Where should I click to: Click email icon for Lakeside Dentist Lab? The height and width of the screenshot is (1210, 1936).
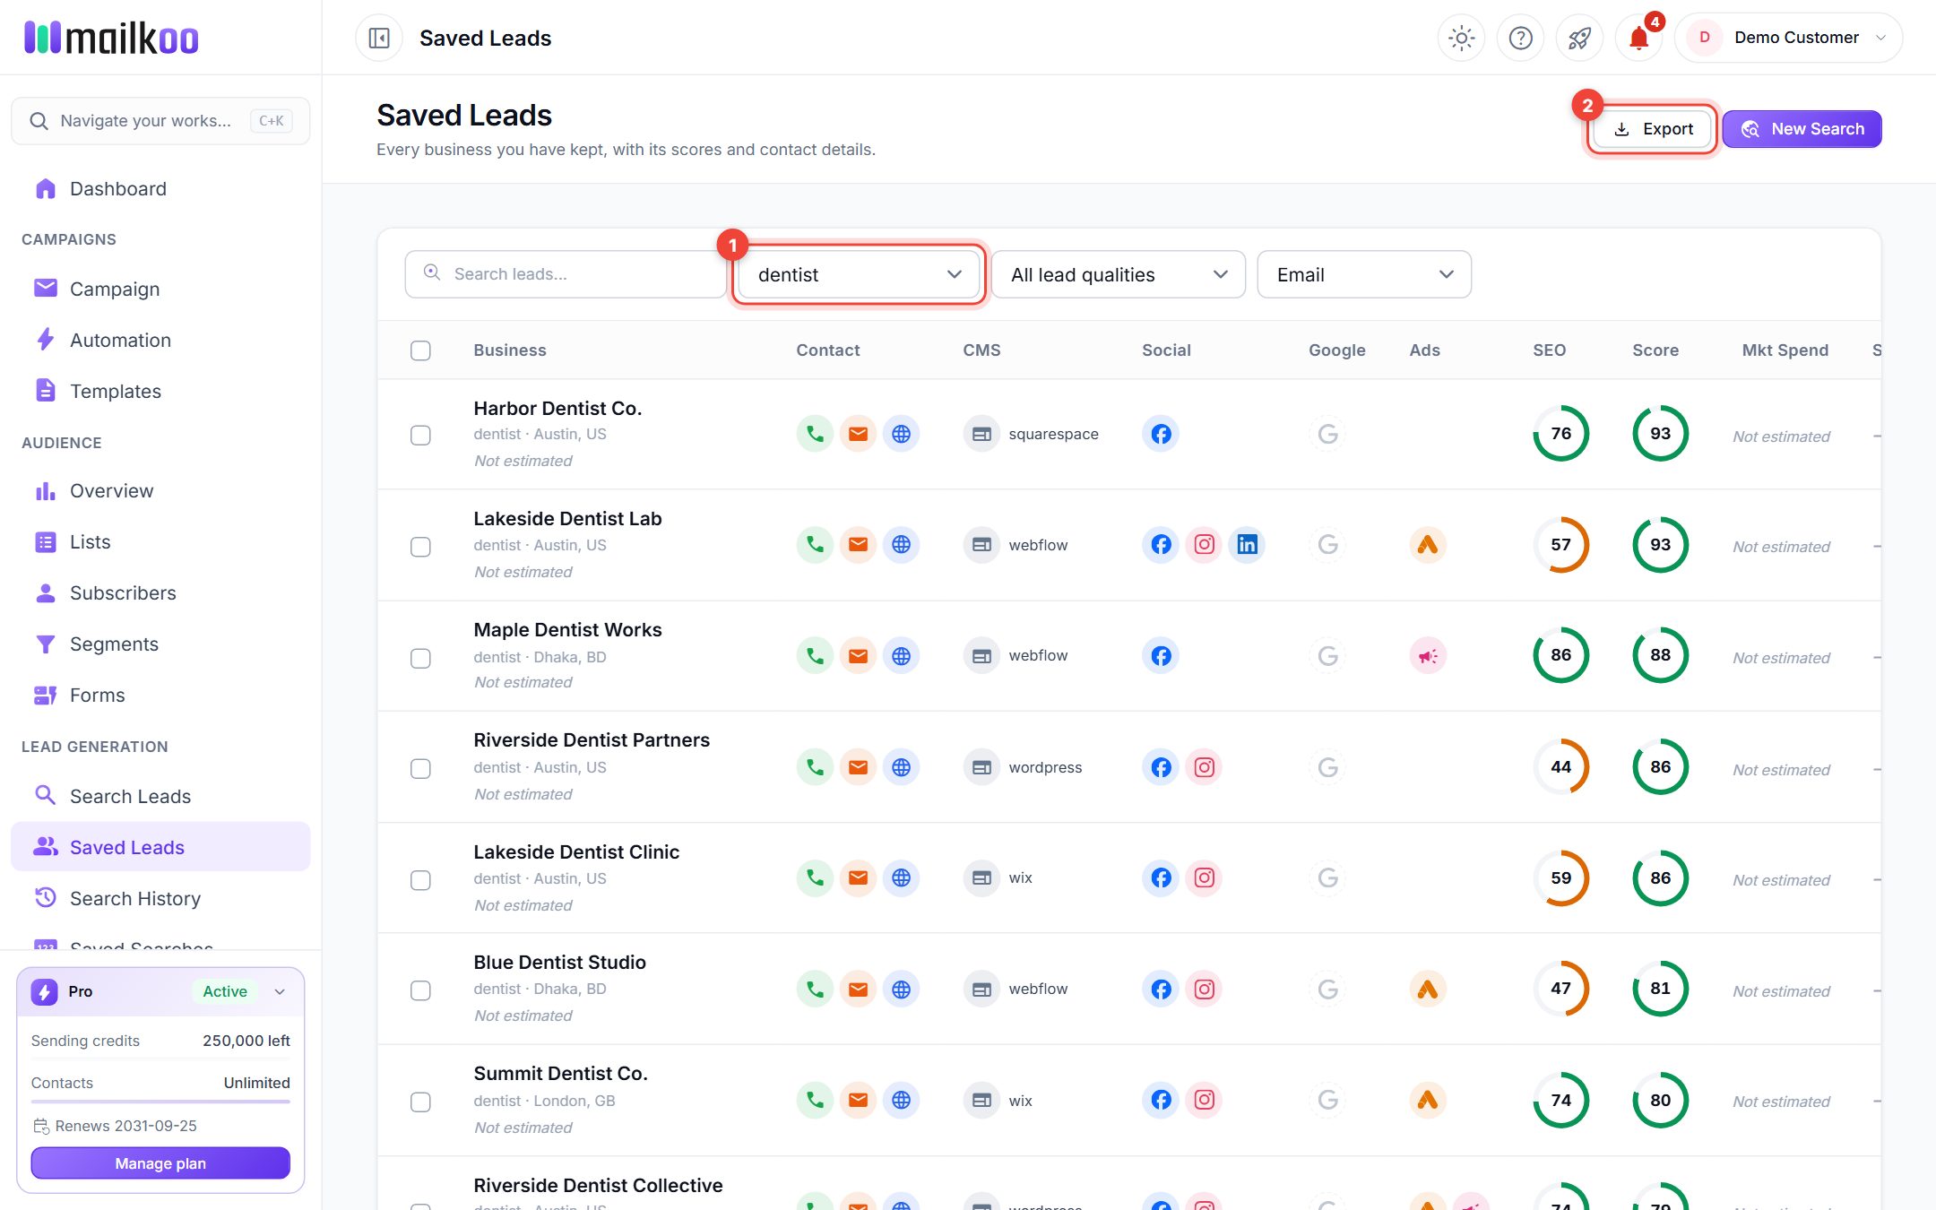point(858,545)
